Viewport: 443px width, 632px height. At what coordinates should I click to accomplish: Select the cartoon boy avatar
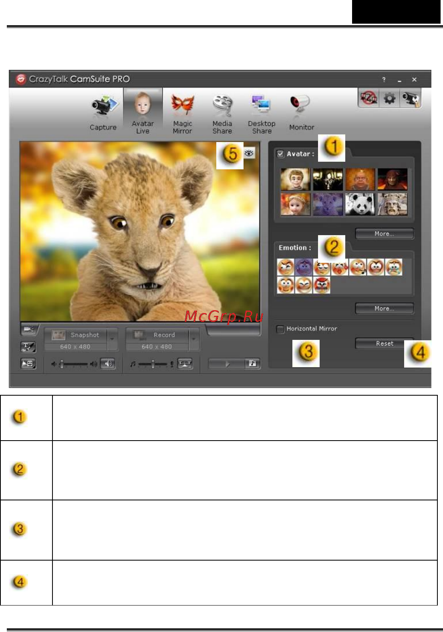coord(295,179)
